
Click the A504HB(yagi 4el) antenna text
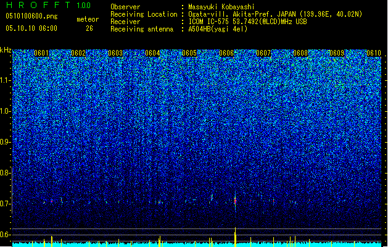218,29
